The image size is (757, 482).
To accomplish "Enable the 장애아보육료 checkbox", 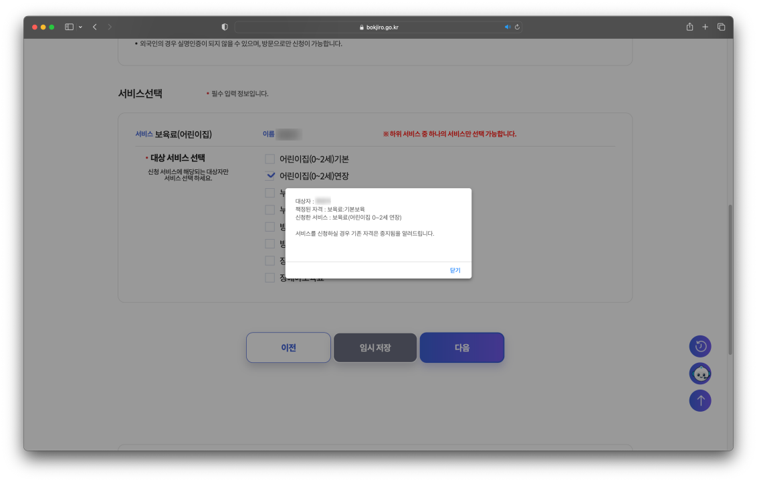I will point(269,277).
